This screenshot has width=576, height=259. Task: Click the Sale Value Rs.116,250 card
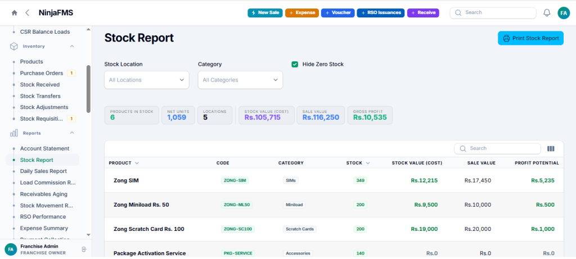[321, 115]
